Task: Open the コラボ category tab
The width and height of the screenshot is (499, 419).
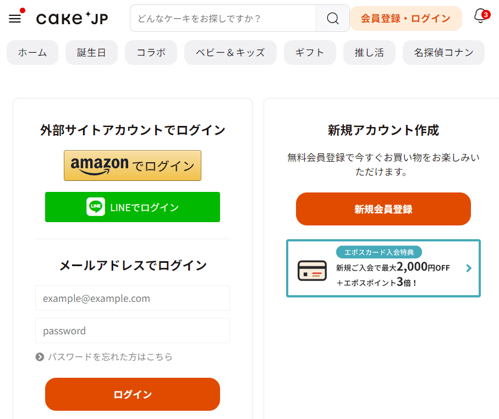Action: point(151,53)
